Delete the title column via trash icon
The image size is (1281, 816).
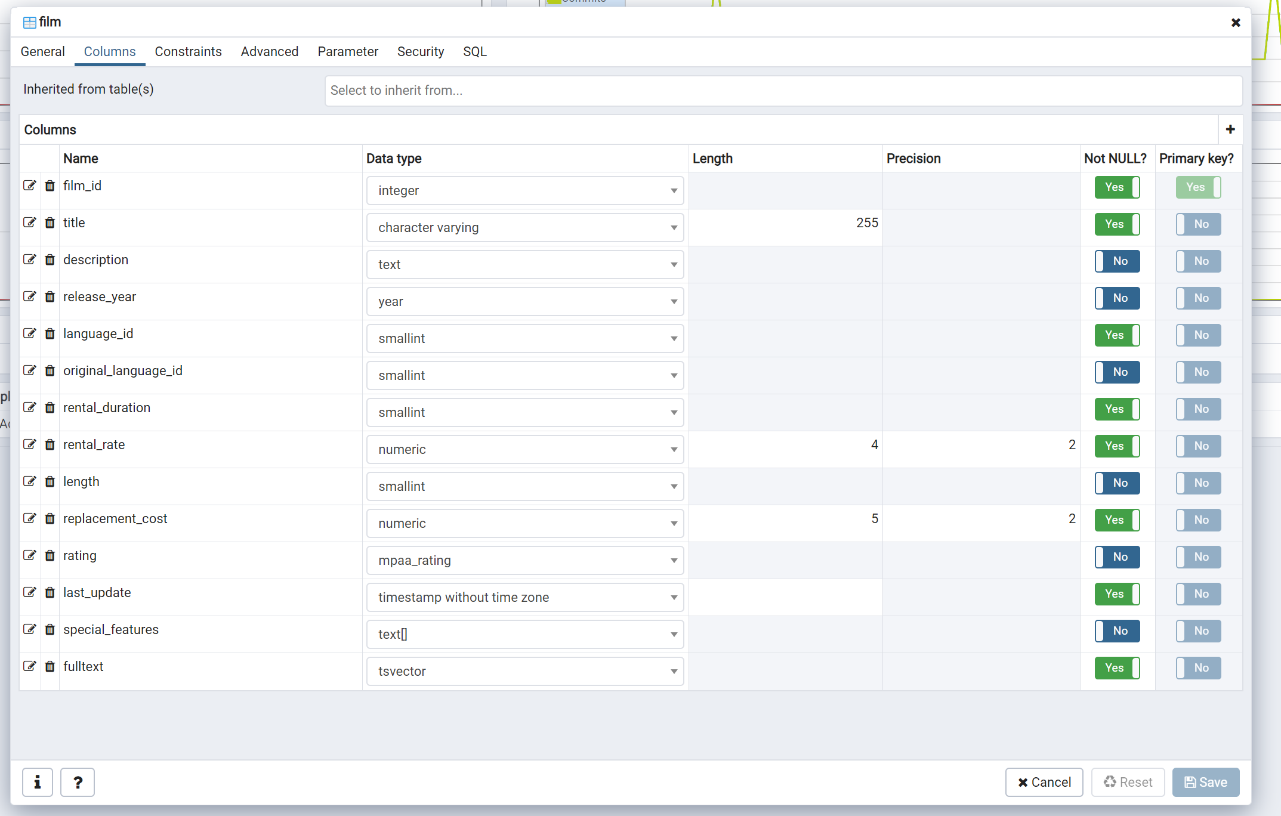(50, 222)
